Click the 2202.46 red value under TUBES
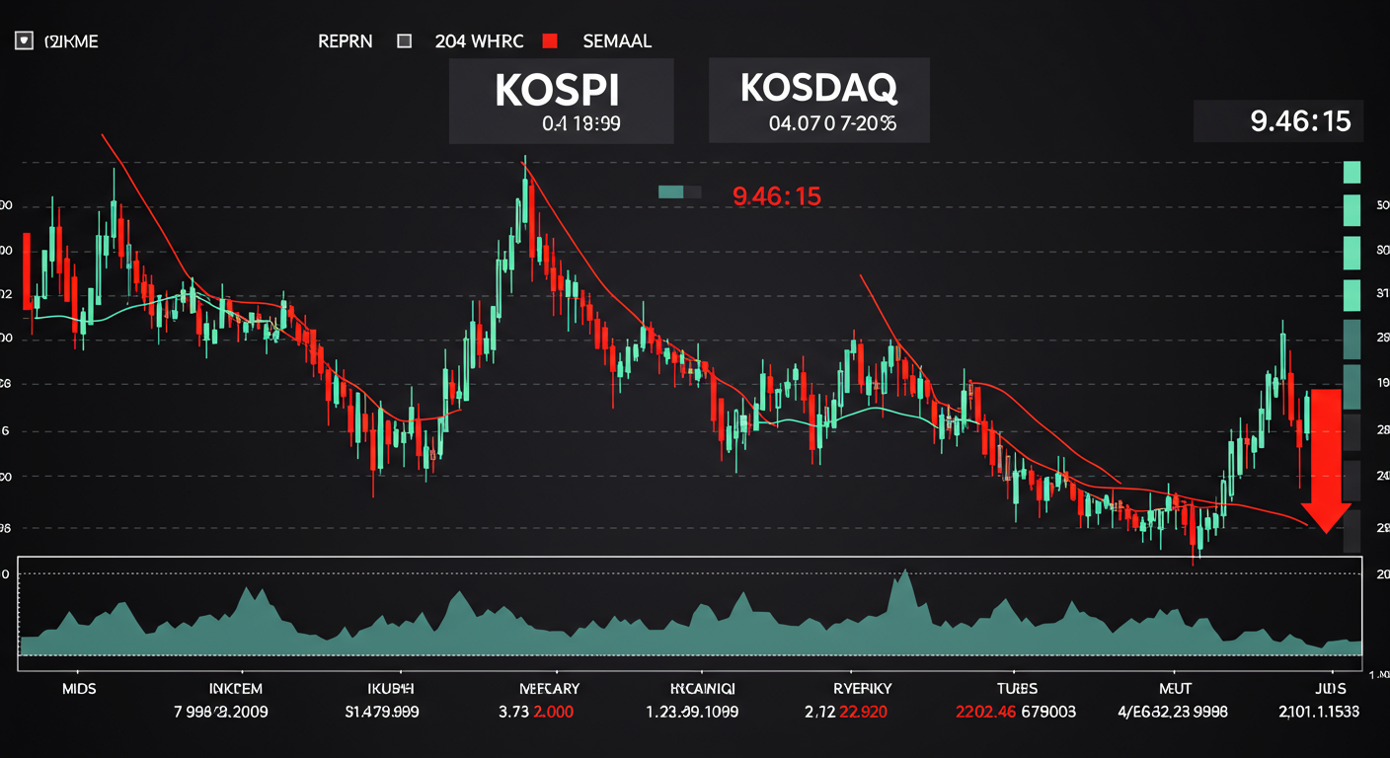1390x758 pixels. point(987,712)
